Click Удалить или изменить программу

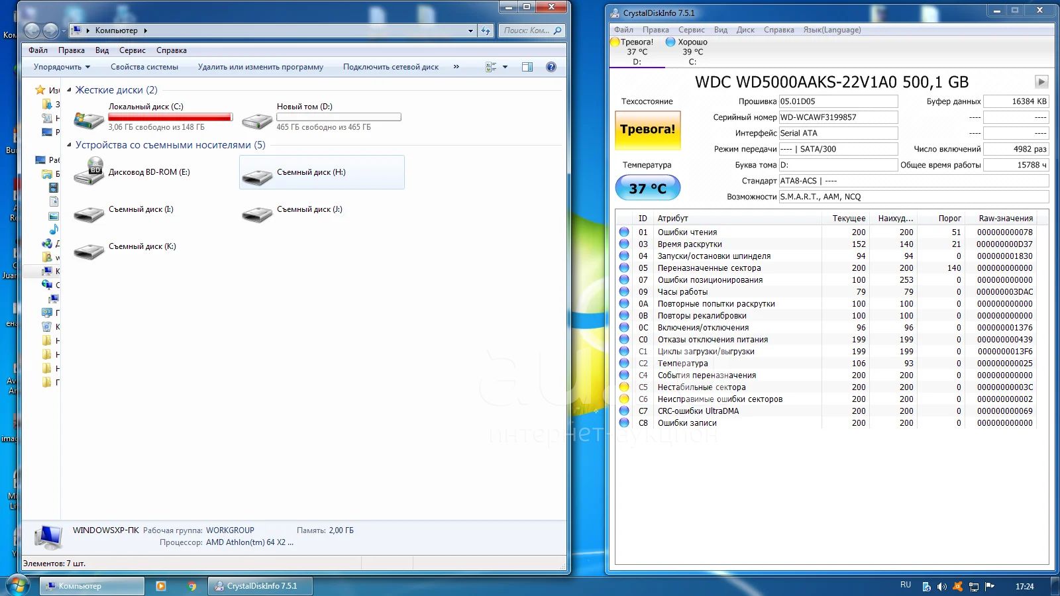pos(260,67)
